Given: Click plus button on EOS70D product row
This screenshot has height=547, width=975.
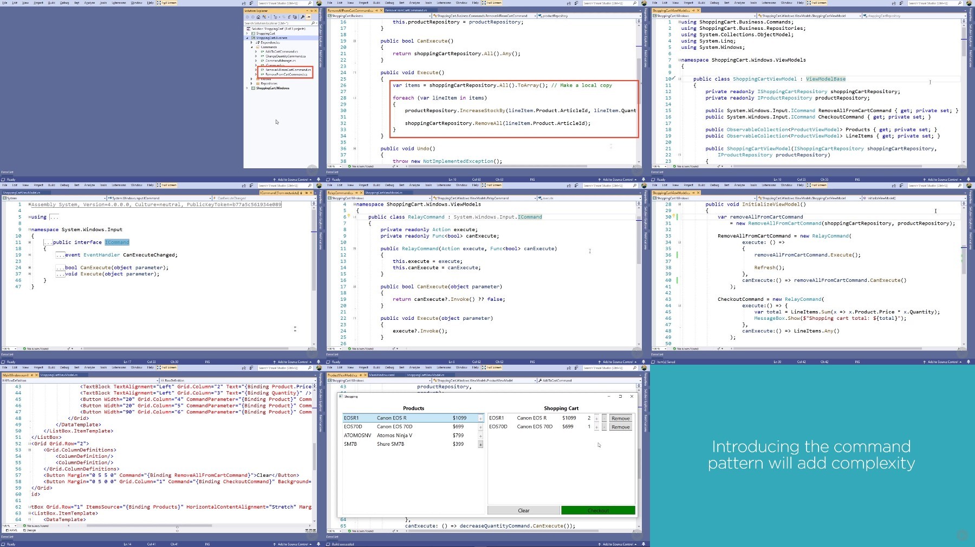Looking at the screenshot, I should click(480, 427).
